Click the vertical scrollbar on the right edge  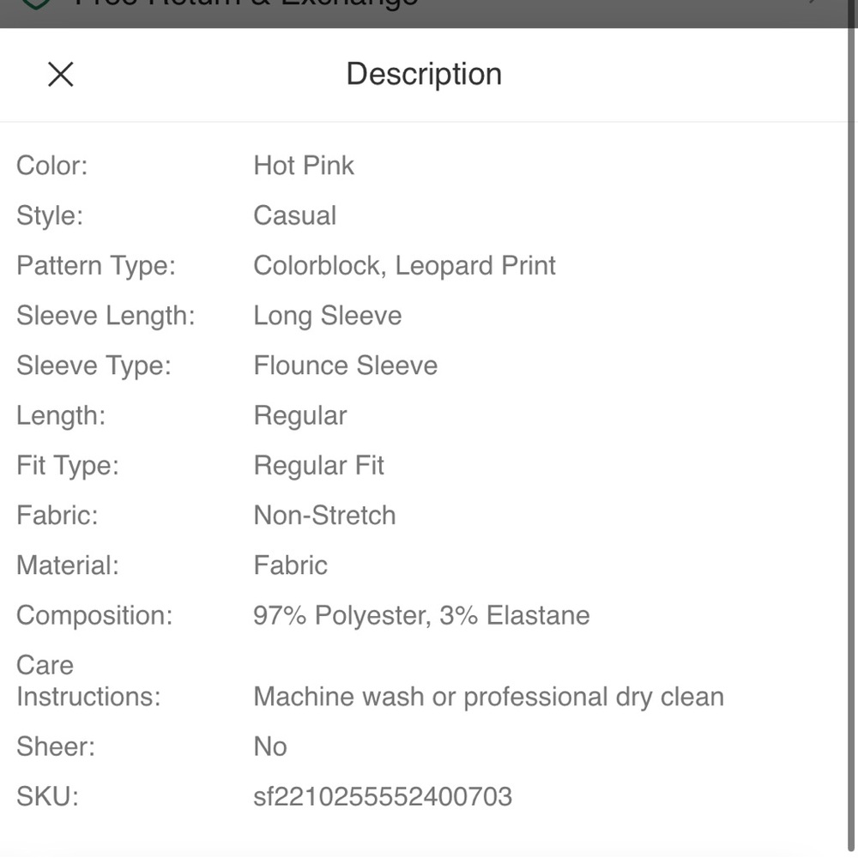(853, 429)
